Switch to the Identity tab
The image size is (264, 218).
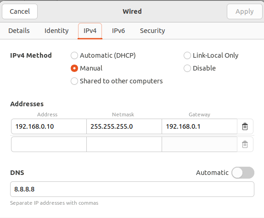[56, 31]
